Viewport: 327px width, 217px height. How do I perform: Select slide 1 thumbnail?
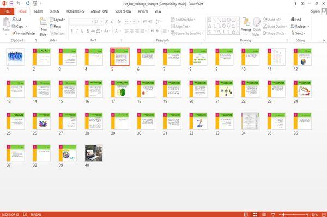click(15, 57)
